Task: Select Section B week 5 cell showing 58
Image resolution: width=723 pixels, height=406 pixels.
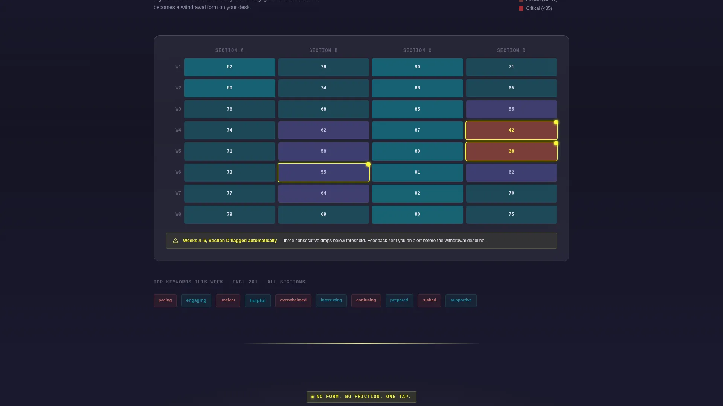Action: [323, 151]
